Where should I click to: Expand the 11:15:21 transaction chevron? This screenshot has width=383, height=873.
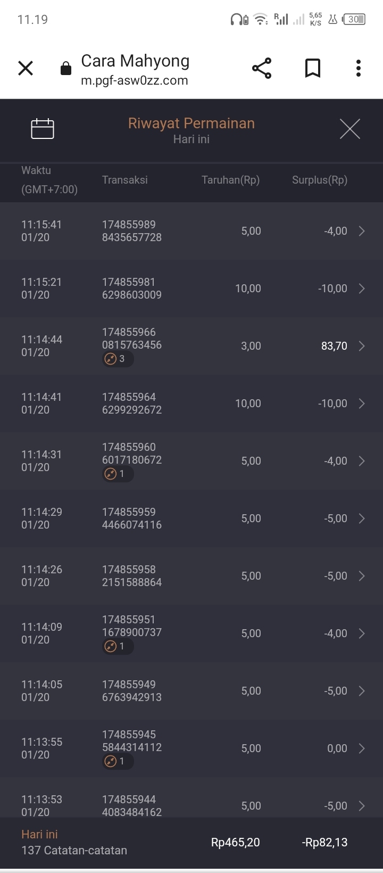coord(362,289)
